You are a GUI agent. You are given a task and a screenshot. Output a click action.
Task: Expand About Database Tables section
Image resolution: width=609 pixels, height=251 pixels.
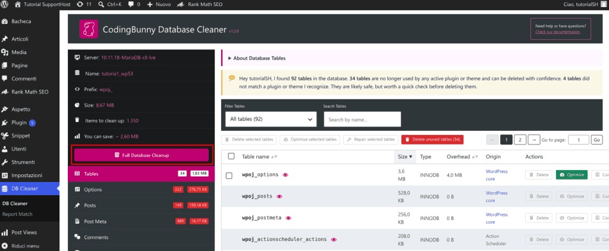257,58
